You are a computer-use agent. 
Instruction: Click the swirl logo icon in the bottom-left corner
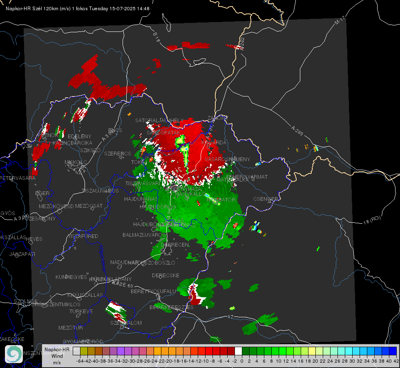(14, 354)
